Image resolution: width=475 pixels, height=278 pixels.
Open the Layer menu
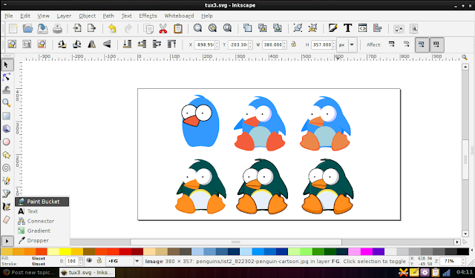(x=64, y=16)
